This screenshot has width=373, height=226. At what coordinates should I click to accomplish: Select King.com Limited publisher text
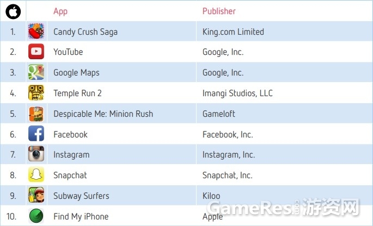pos(233,32)
